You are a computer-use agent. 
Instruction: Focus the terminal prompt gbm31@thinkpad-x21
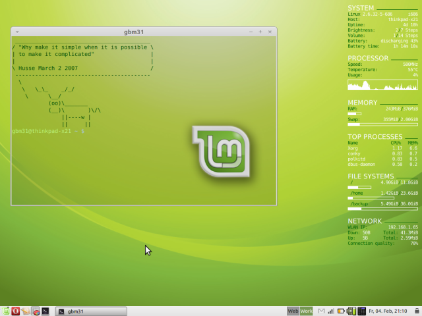pos(48,131)
